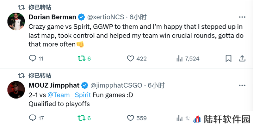Open more options on MOUZ Jimpphat's tweet

(x=242, y=85)
